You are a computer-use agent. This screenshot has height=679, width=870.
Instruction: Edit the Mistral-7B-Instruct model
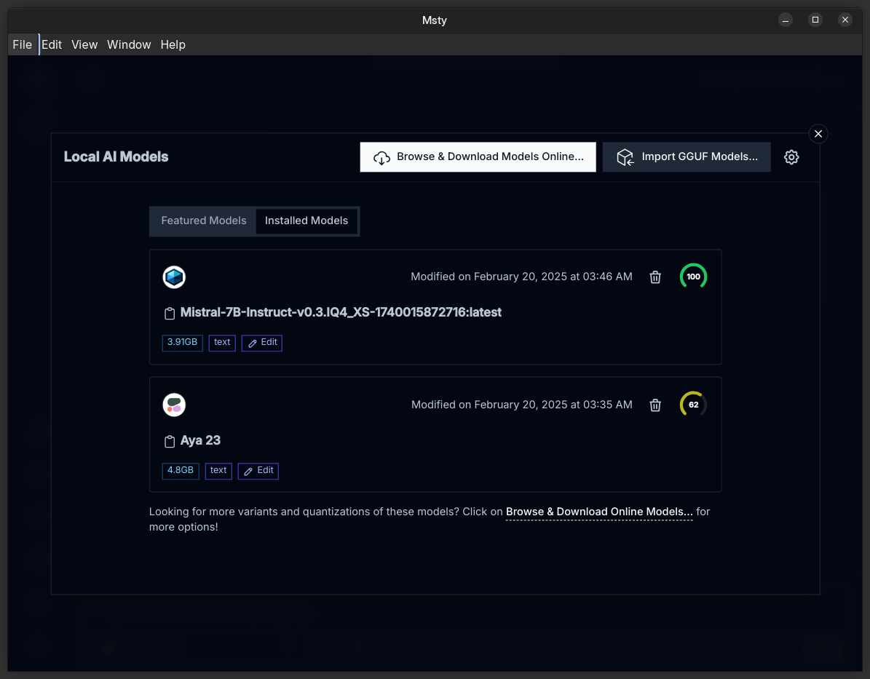pos(262,343)
